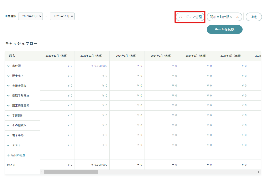
Task: Click the 未仕訳 row label
Action: 17,66
